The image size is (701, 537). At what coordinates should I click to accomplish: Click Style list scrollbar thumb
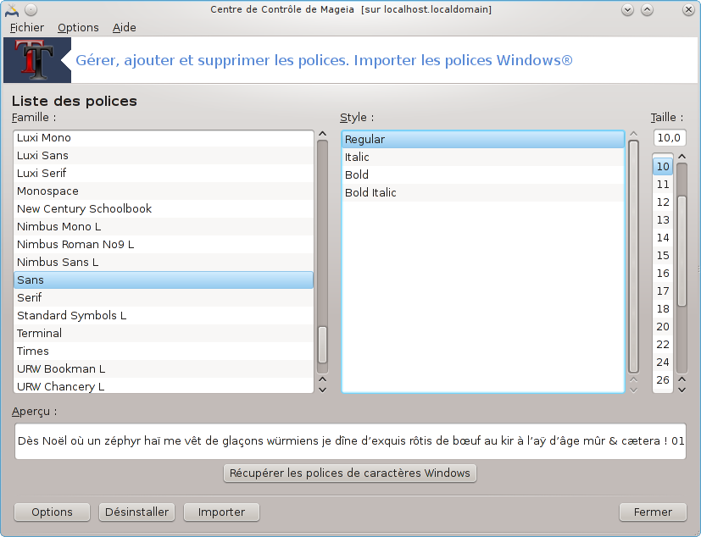pos(633,257)
